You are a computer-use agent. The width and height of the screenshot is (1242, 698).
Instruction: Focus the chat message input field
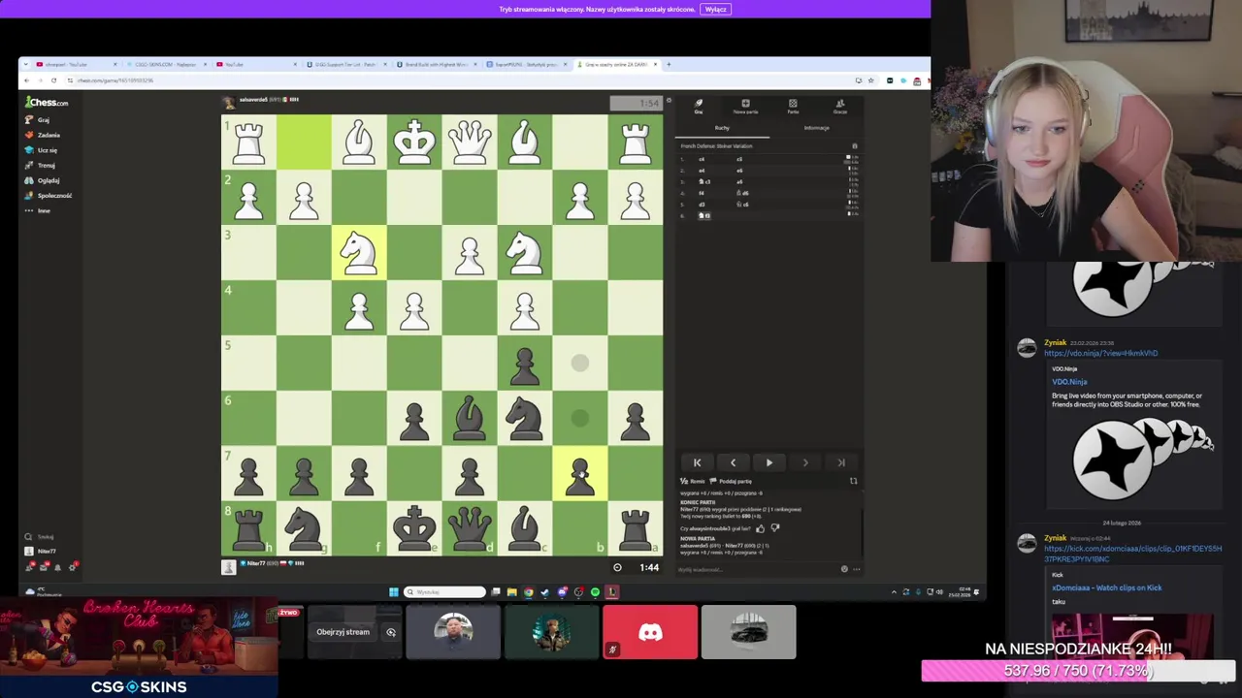[x=757, y=569]
